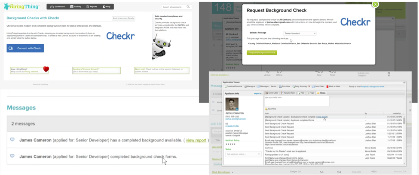Screen dimensions: 419x175
Task: Click LinkedIn badge on the profile photo
Action: [x=237, y=109]
